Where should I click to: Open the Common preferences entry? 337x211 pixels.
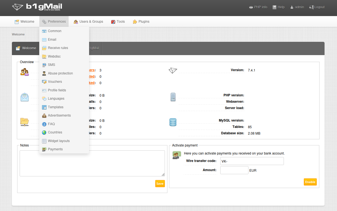tap(55, 31)
